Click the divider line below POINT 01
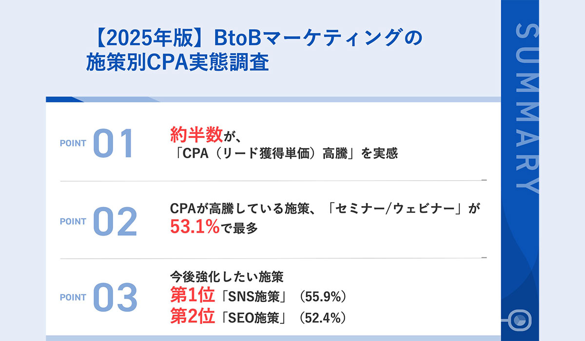Image resolution: width=585 pixels, height=341 pixels. (273, 181)
